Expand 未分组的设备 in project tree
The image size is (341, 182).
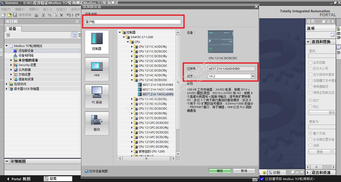coord(11,60)
